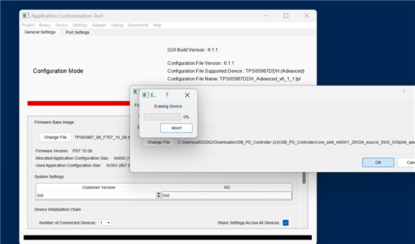Maximize the Application Customization Tool window

pyautogui.click(x=286, y=16)
